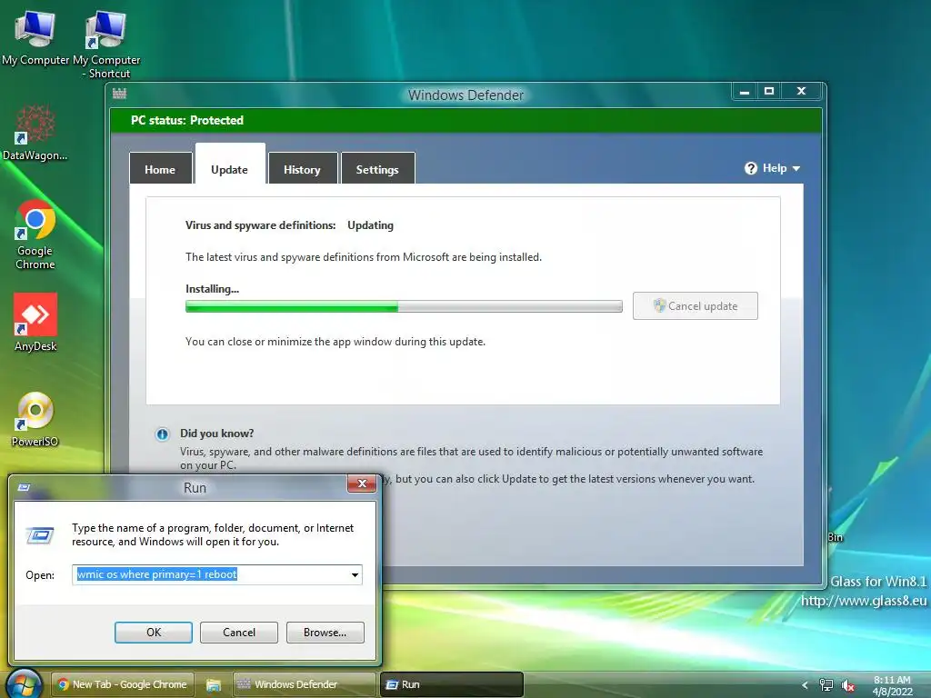This screenshot has width=931, height=698.
Task: Click the Did you know info icon
Action: click(162, 434)
